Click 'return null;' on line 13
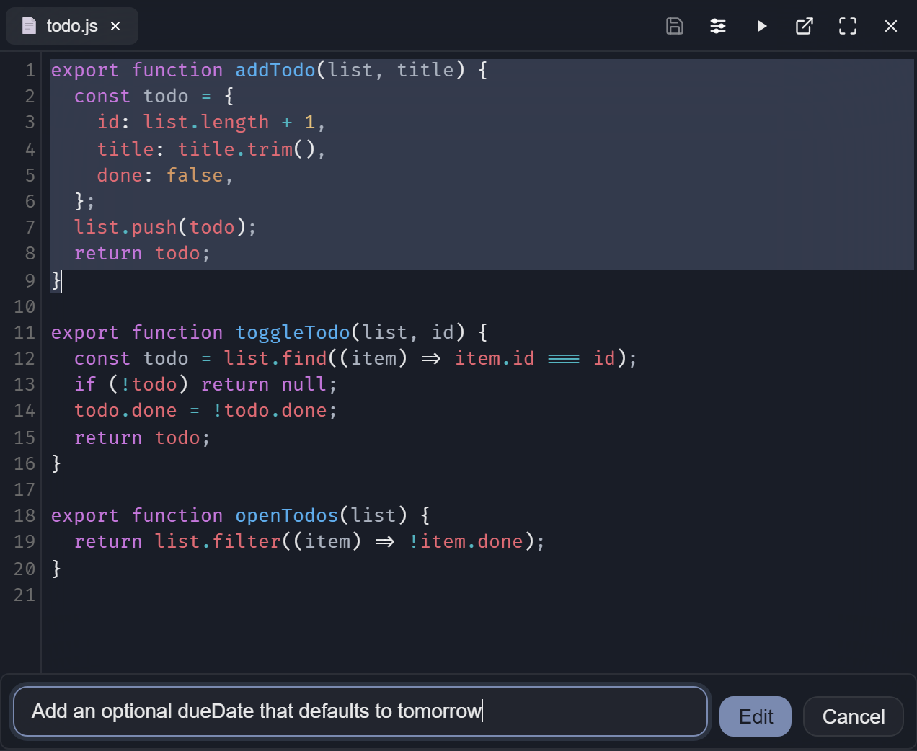 [269, 384]
